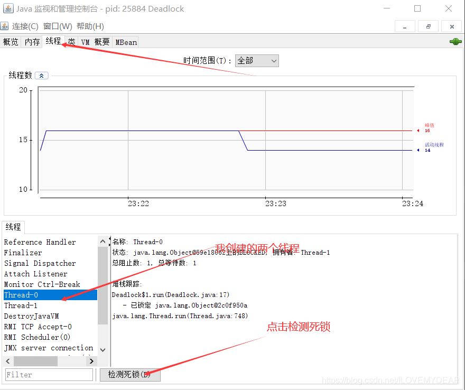
Task: Click thread list scroll down arrow
Action: [x=103, y=350]
